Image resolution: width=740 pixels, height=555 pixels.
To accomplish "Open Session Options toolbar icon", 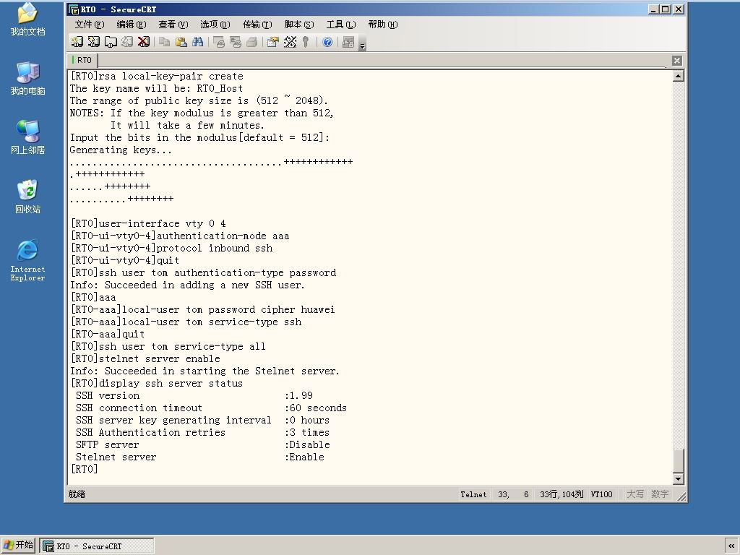I will tap(272, 42).
